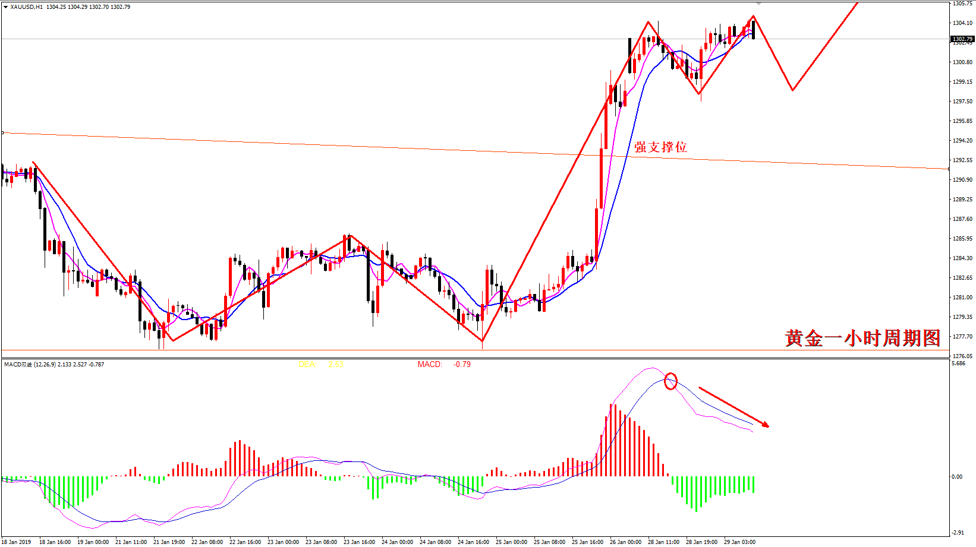Click the 0.00 MACD scale label
Image resolution: width=976 pixels, height=547 pixels.
click(957, 477)
